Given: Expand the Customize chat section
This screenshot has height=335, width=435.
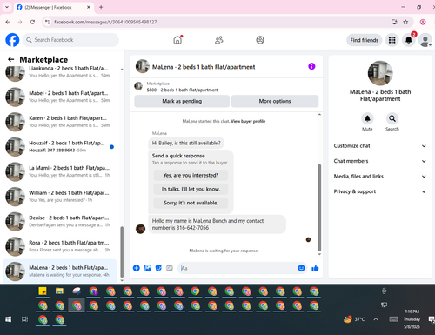Looking at the screenshot, I should point(380,146).
